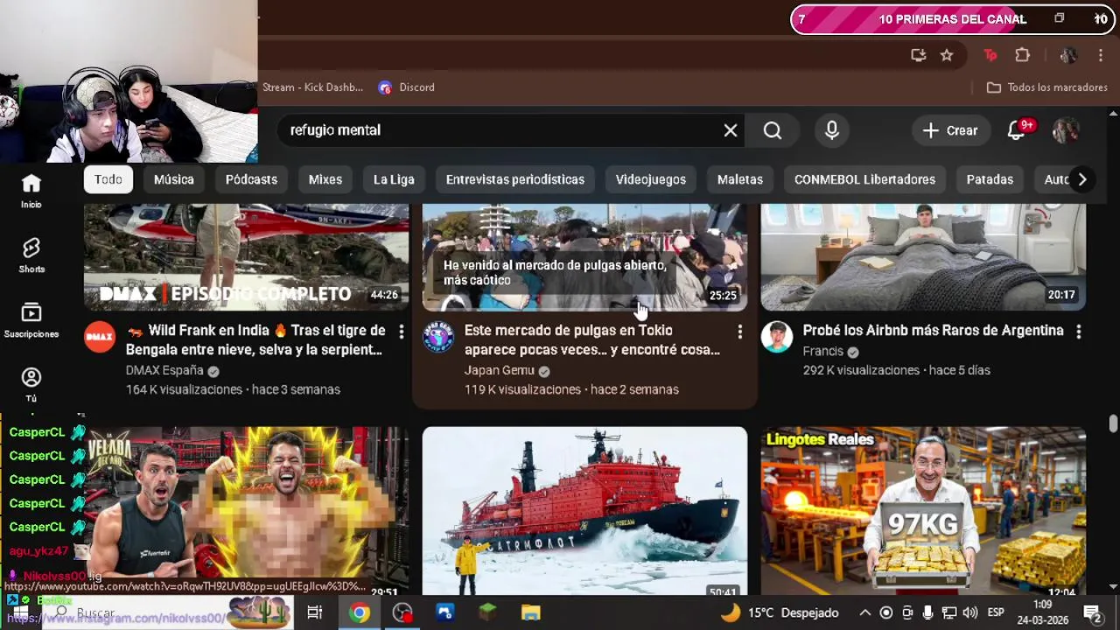Open Chrome profile avatar in toolbar
1120x630 pixels.
[x=1068, y=55]
